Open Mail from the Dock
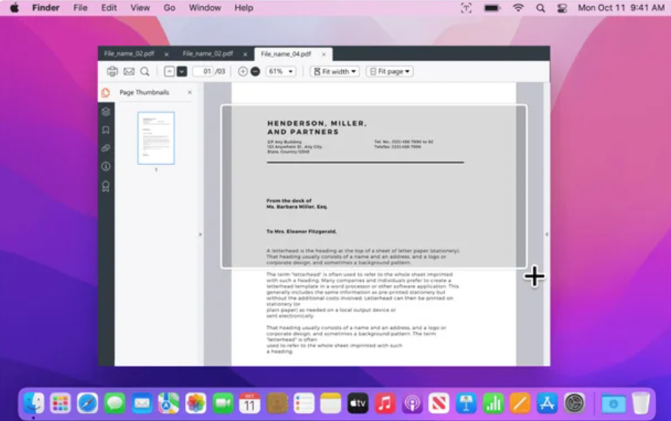Screen dimensions: 671x421 pyautogui.click(x=141, y=403)
